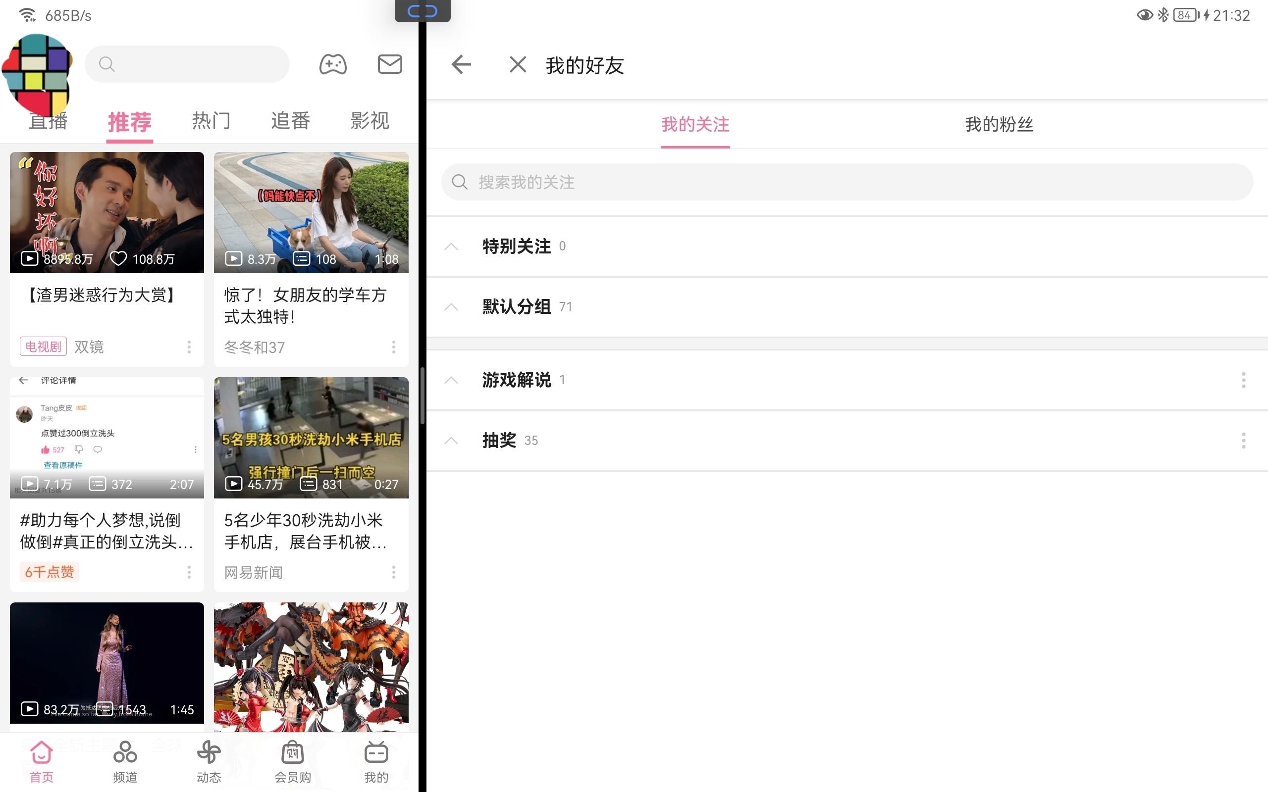Open the 动态 feed icon
The image size is (1268, 792).
click(209, 753)
